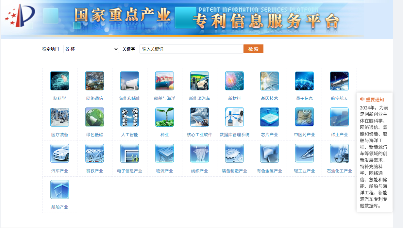Choose the 有色金属产业 icon
The width and height of the screenshot is (403, 228).
[x=269, y=154]
